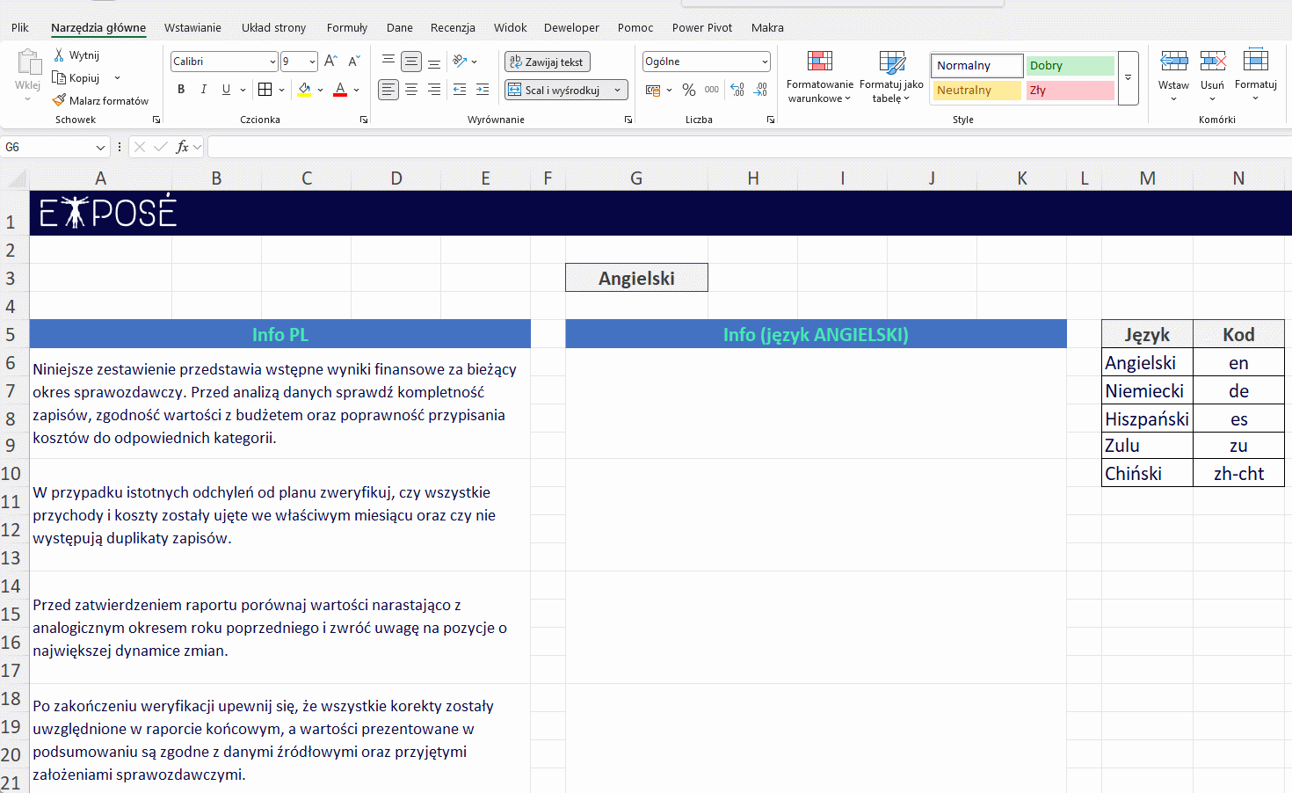Viewport: 1292px width, 793px height.
Task: Click the insert function fx icon
Action: pos(182,147)
